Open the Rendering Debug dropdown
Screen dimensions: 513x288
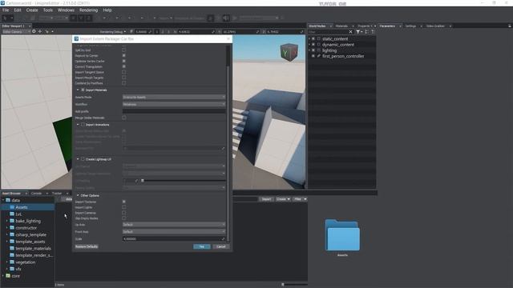tap(113, 32)
